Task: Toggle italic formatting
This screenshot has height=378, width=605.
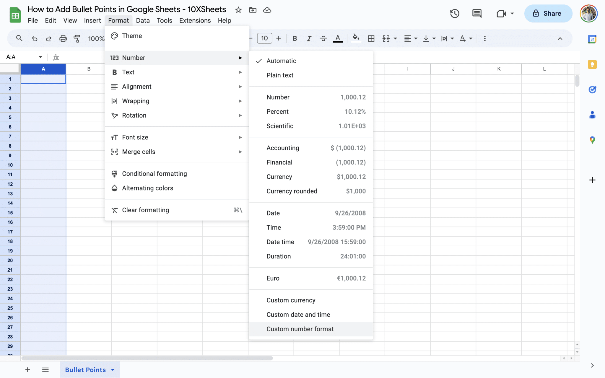Action: point(309,38)
